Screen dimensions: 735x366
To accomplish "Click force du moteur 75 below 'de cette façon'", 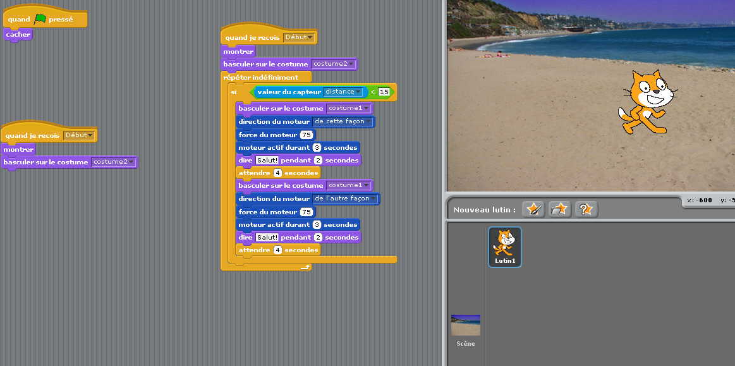I will (x=307, y=135).
